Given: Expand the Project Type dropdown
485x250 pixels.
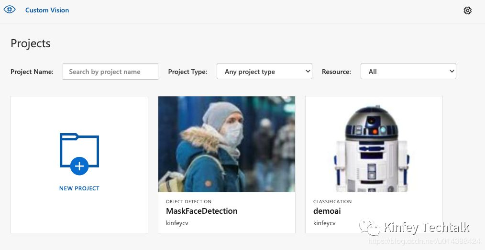Looking at the screenshot, I should pyautogui.click(x=265, y=71).
